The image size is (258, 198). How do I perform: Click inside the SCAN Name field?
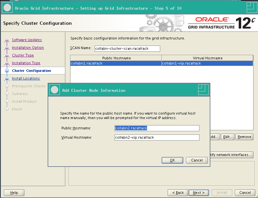[126, 48]
